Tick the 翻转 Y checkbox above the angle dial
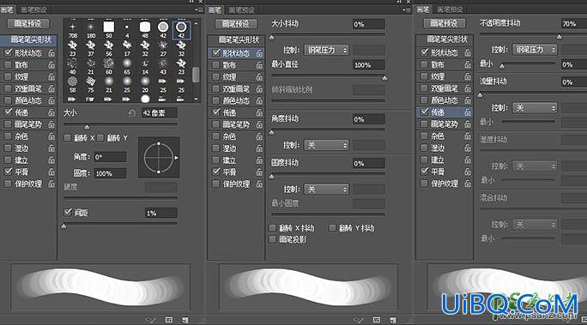This screenshot has height=325, width=587. click(x=100, y=138)
